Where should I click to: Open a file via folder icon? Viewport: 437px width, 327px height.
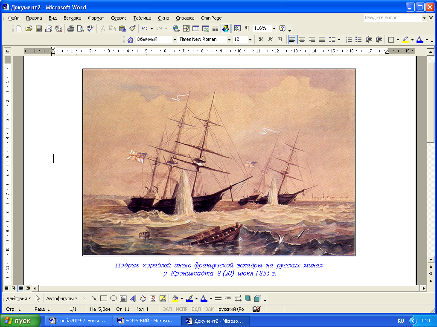(29, 29)
